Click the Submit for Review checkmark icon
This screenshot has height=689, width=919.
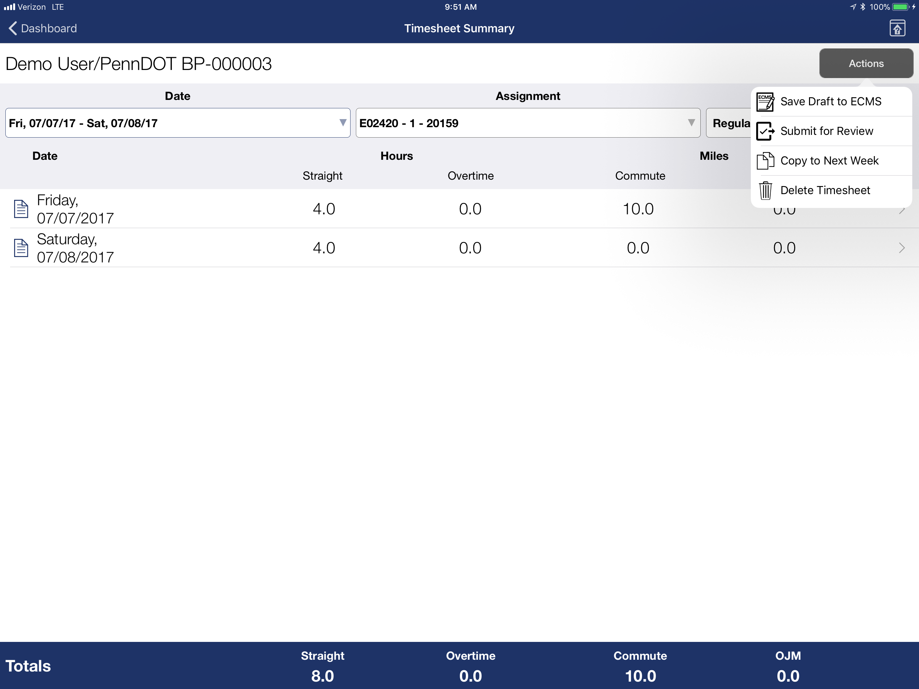(x=765, y=131)
